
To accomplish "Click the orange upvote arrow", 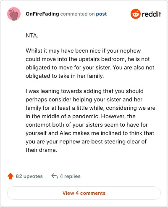I will point(10,176).
